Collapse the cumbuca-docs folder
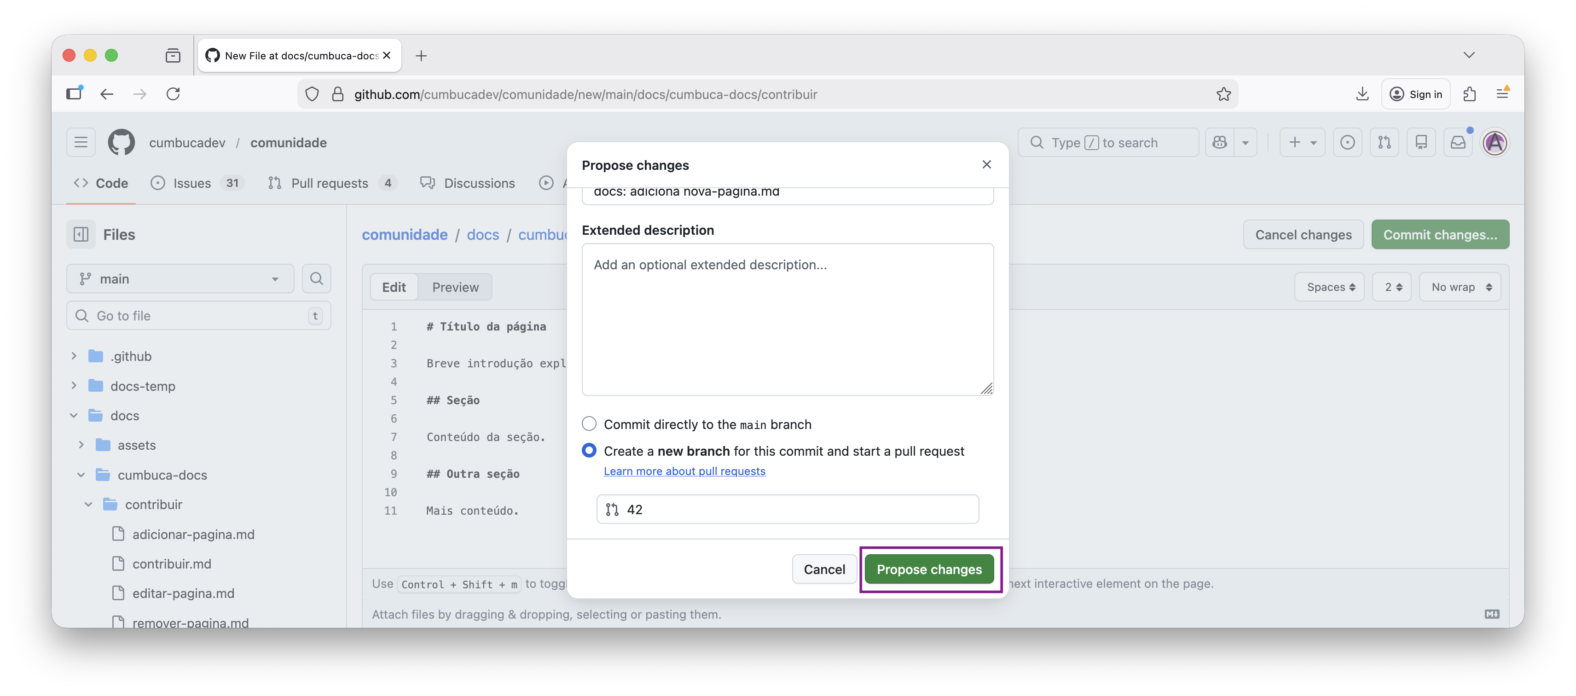This screenshot has width=1576, height=696. coord(81,475)
